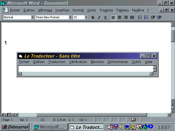175x131 pixels.
Task: Open the font size 10 dropdown
Action: coord(86,17)
